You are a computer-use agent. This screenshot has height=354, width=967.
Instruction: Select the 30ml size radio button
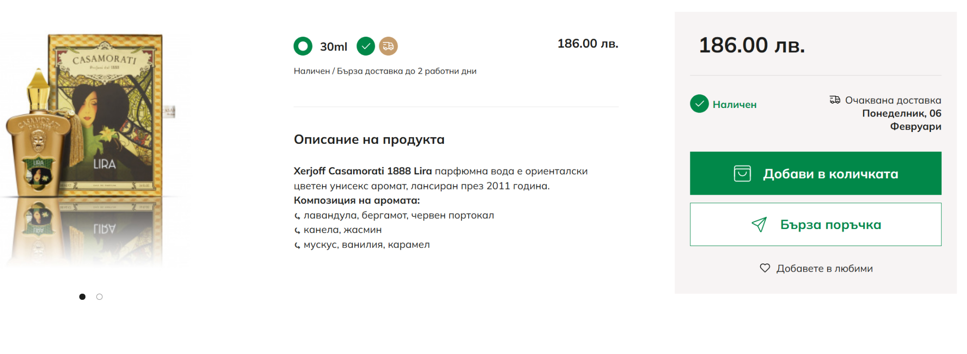coord(303,46)
